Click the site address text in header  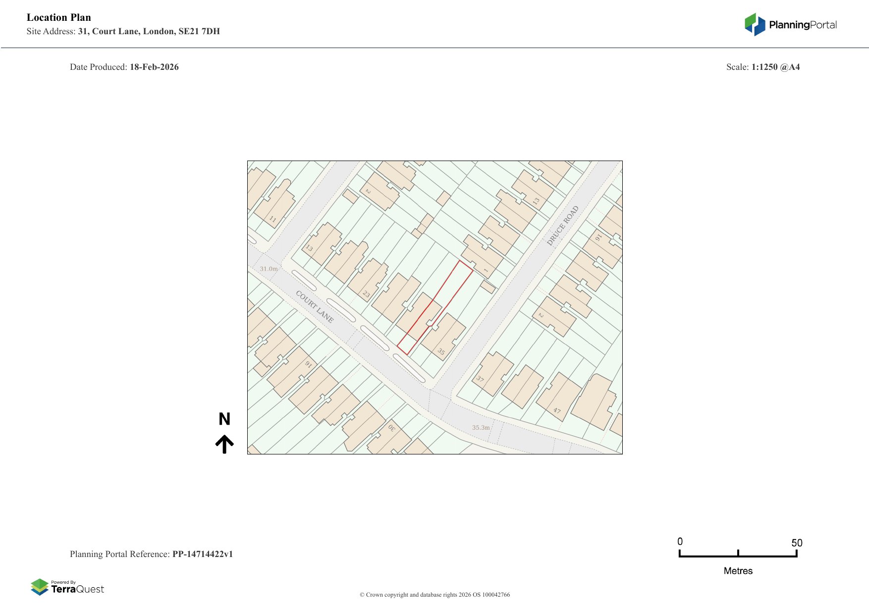pos(123,31)
